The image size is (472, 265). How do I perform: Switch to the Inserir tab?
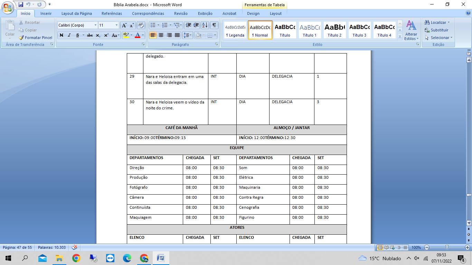(x=46, y=13)
